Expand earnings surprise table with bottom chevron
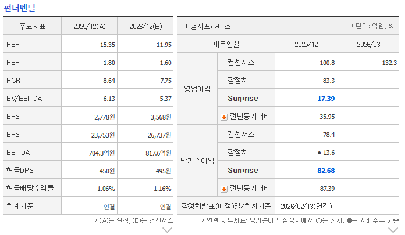The width and height of the screenshot is (405, 235). pyautogui.click(x=393, y=230)
